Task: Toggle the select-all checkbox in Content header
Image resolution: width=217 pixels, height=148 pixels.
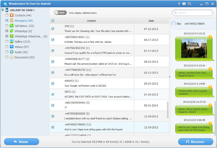Action: click(x=53, y=21)
